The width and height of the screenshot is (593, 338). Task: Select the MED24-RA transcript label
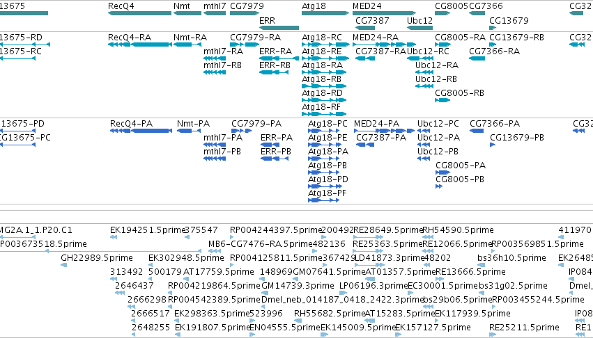pyautogui.click(x=376, y=38)
